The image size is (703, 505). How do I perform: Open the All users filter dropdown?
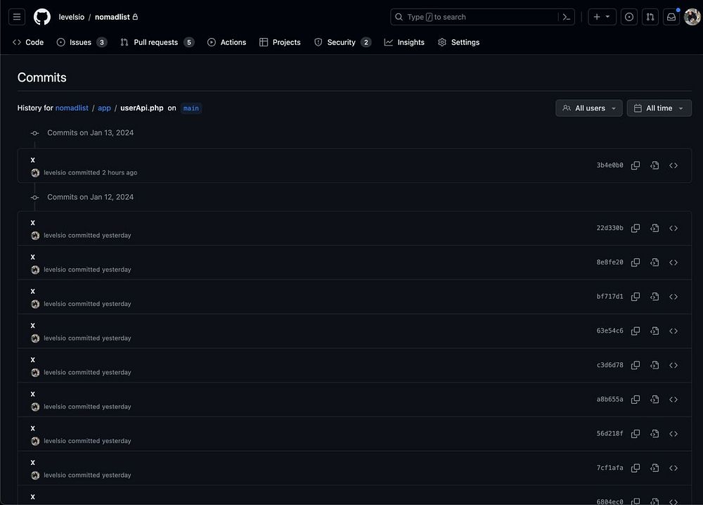coord(588,108)
